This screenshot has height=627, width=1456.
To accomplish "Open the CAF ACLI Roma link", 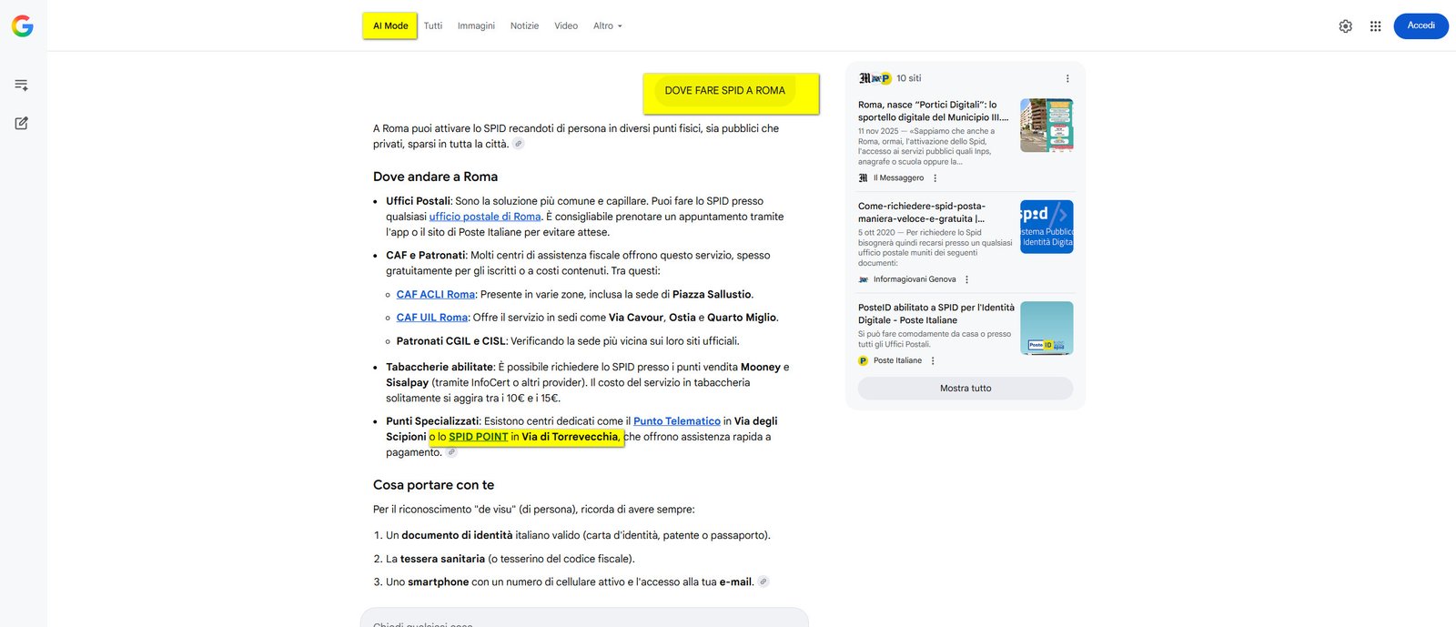I will [436, 294].
